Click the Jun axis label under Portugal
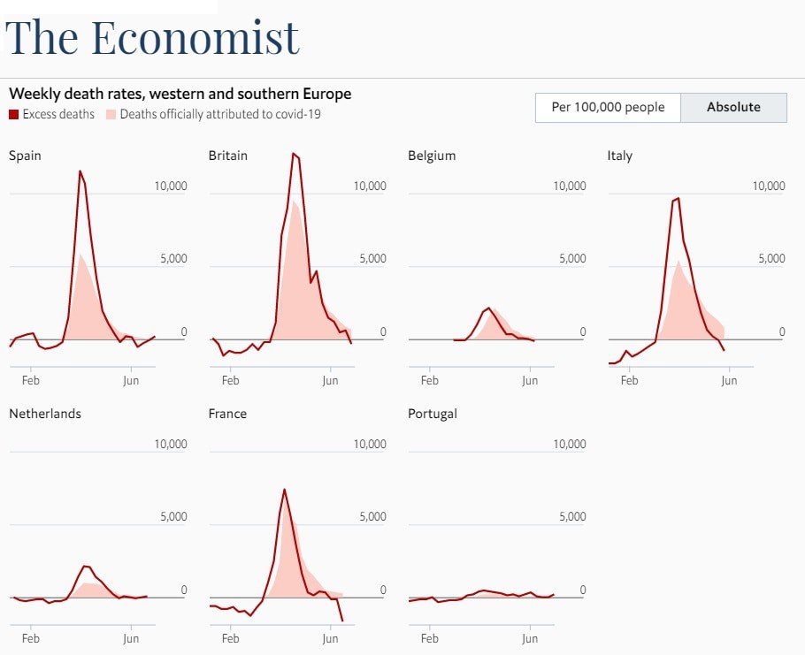 (529, 638)
